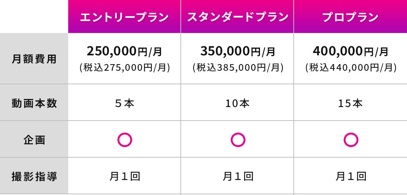
Task: Click the 月額費用 row label
Action: click(x=34, y=59)
